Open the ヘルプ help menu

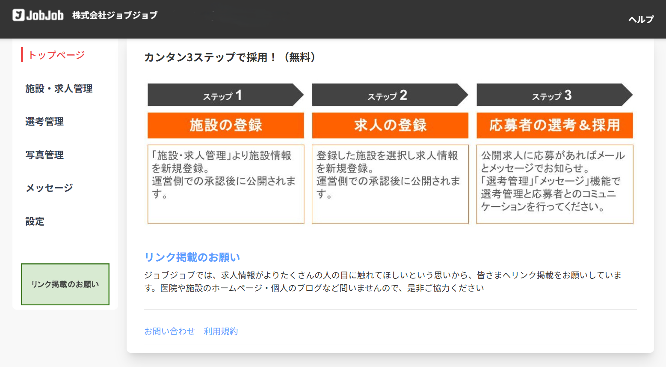click(x=640, y=19)
